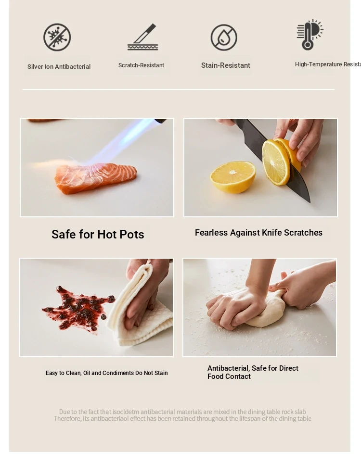The image size is (361, 463).
Task: Click the high-temperature thermometer icon
Action: click(310, 35)
